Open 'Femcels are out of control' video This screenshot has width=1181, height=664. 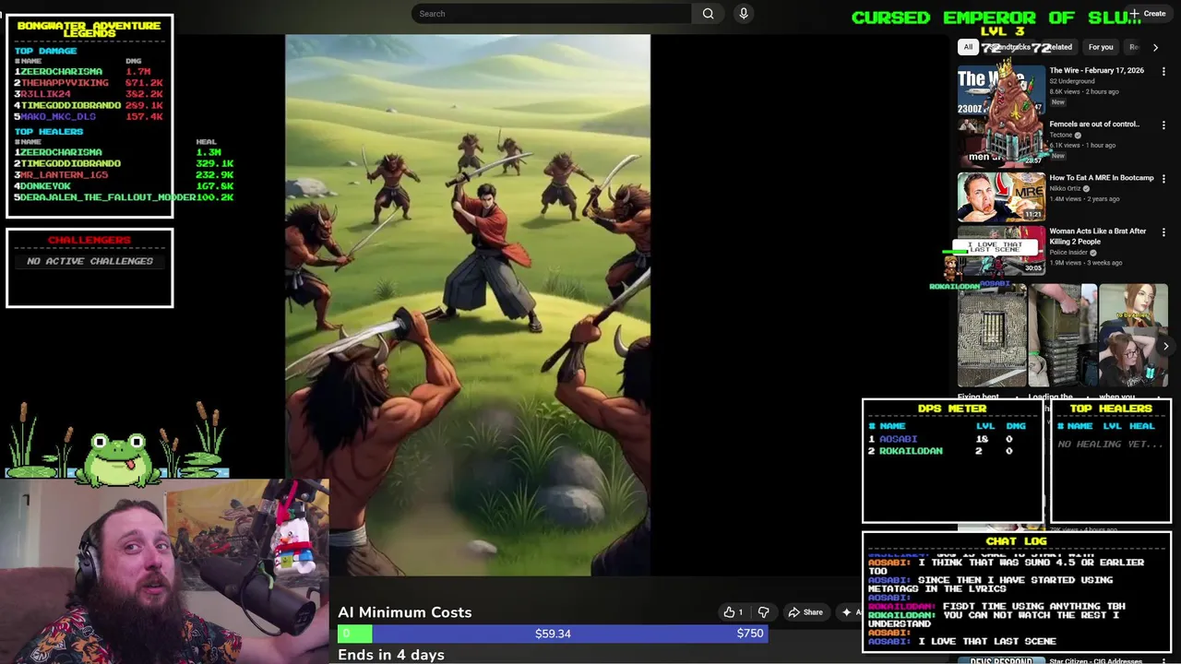pos(1094,125)
